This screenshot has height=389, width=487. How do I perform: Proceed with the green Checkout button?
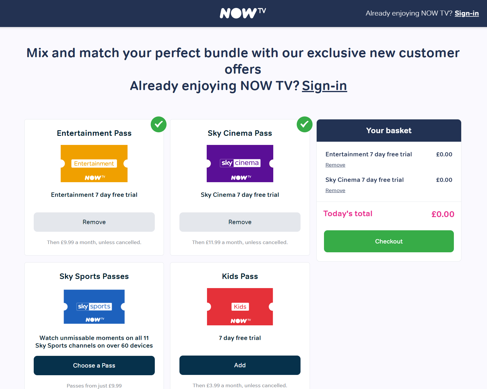(x=389, y=241)
